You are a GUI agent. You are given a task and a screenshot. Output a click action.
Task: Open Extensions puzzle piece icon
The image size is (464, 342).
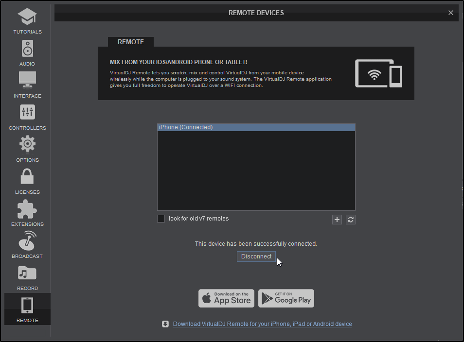(27, 209)
